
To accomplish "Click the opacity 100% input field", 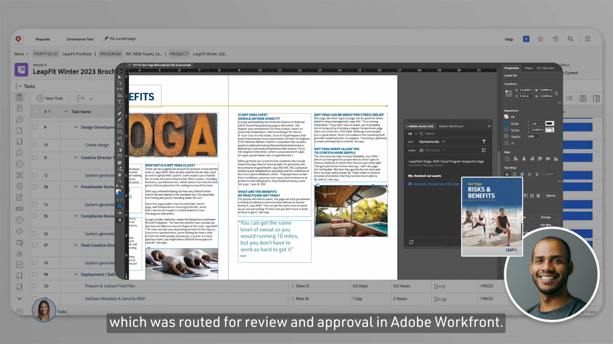I will 533,137.
